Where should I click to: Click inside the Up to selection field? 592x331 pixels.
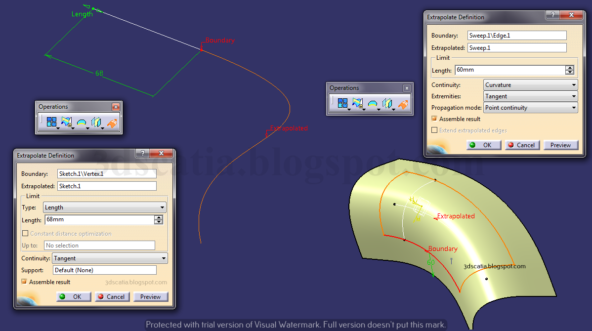tap(99, 245)
